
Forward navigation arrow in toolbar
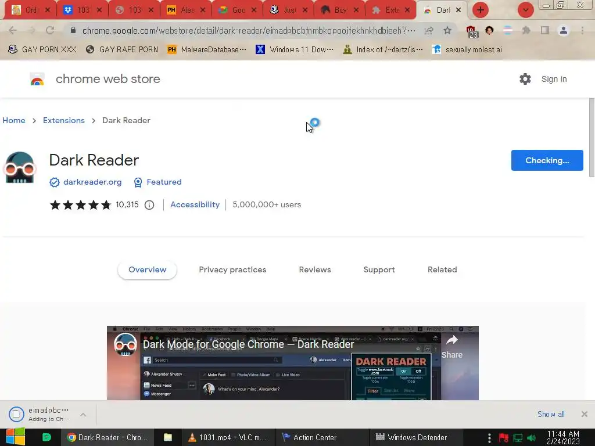pos(31,30)
